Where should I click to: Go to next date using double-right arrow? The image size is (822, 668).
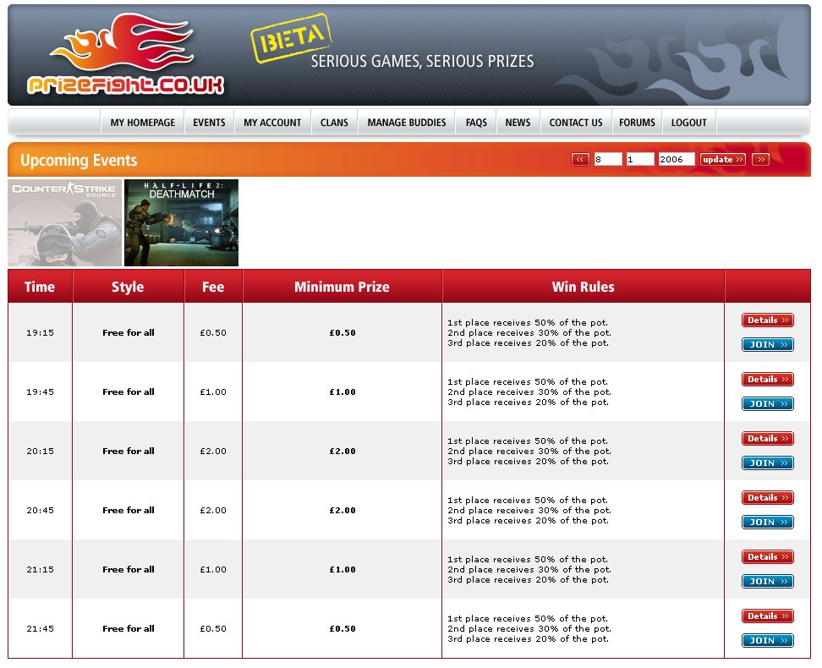760,160
